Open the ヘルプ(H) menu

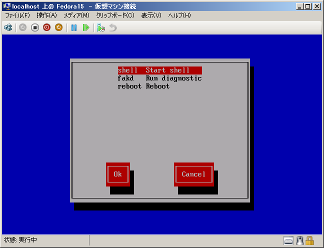click(179, 15)
